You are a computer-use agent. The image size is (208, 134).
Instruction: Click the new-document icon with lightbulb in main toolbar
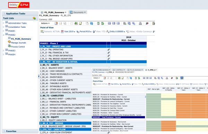[x=56, y=23]
